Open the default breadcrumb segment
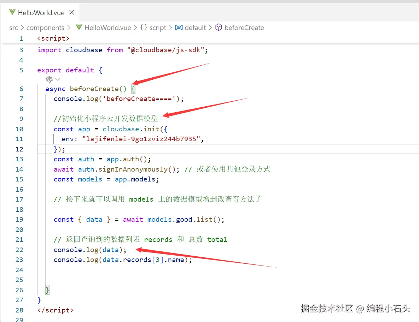The height and width of the screenshot is (322, 419). [x=195, y=28]
